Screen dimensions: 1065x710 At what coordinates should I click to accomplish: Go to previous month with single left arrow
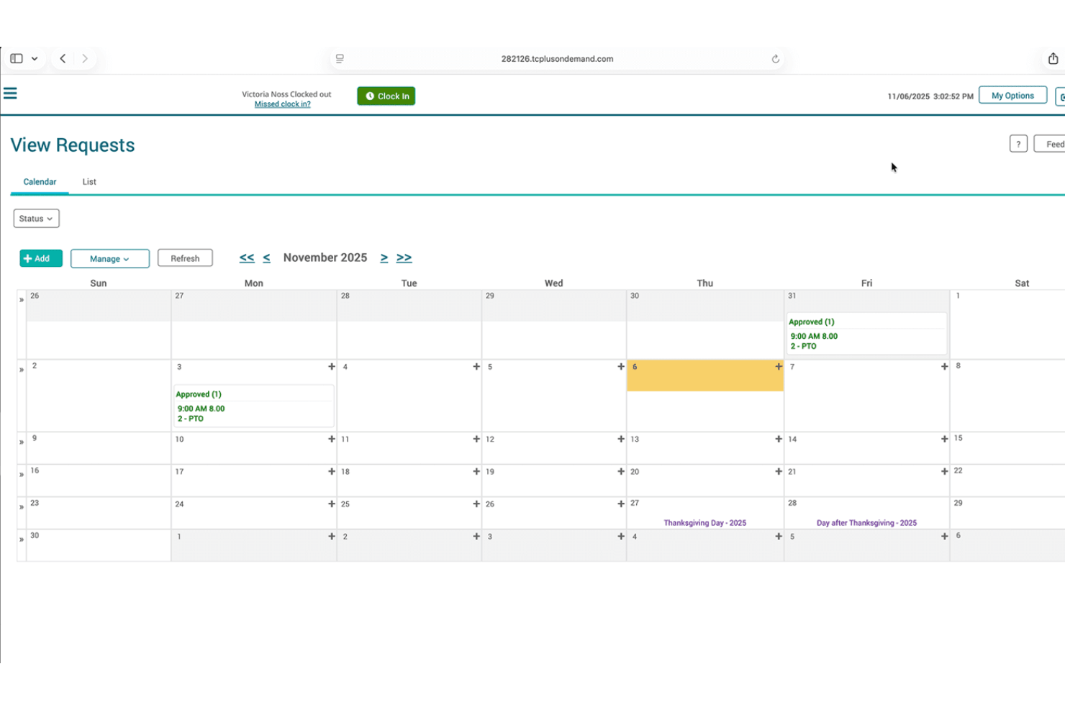point(266,258)
